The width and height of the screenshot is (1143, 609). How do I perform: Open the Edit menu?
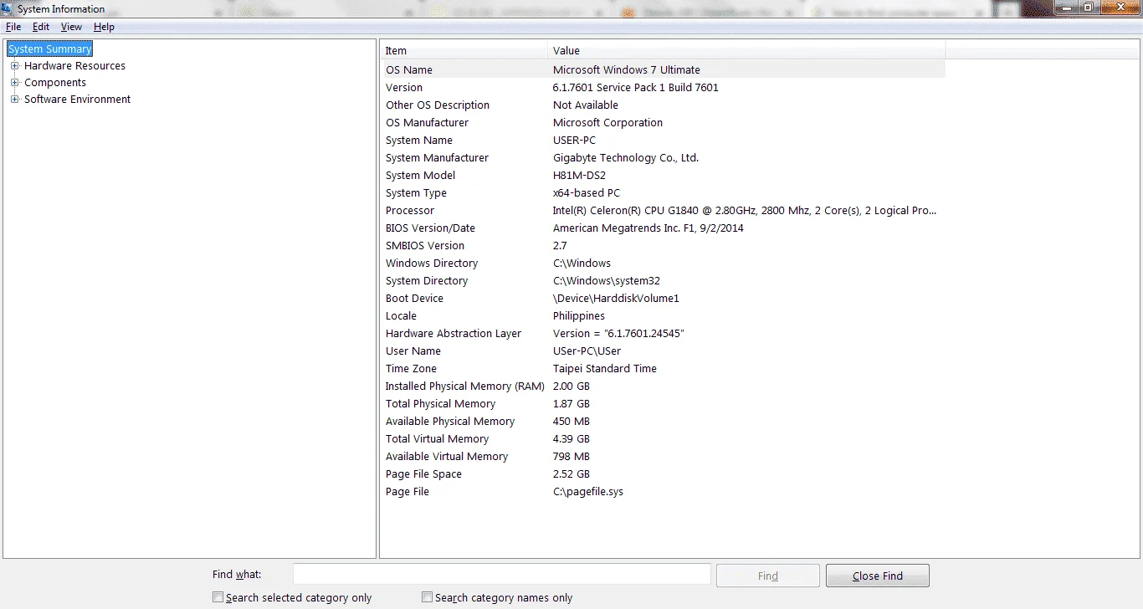[x=41, y=27]
